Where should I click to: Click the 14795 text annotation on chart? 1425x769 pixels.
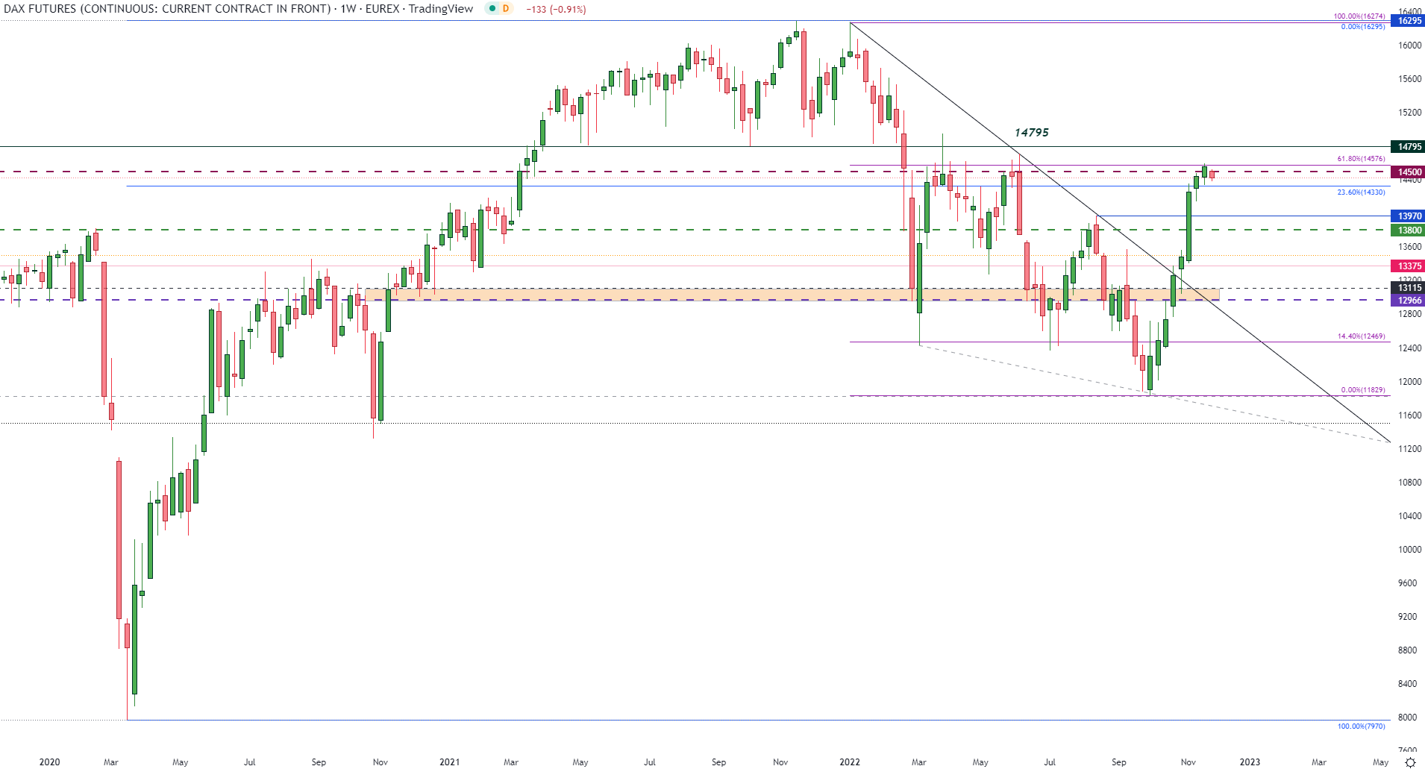(1031, 133)
